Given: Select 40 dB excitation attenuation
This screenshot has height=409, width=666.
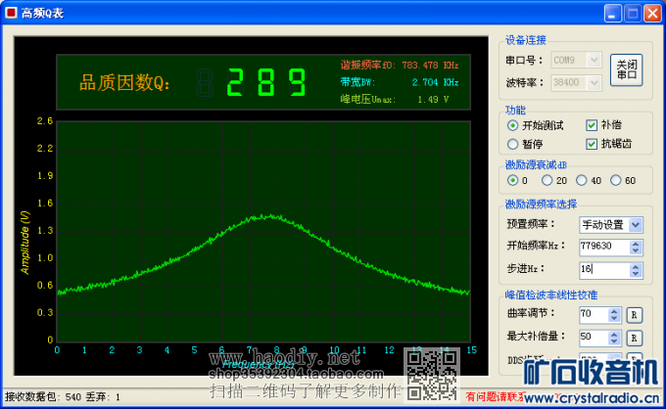Looking at the screenshot, I should pos(582,180).
